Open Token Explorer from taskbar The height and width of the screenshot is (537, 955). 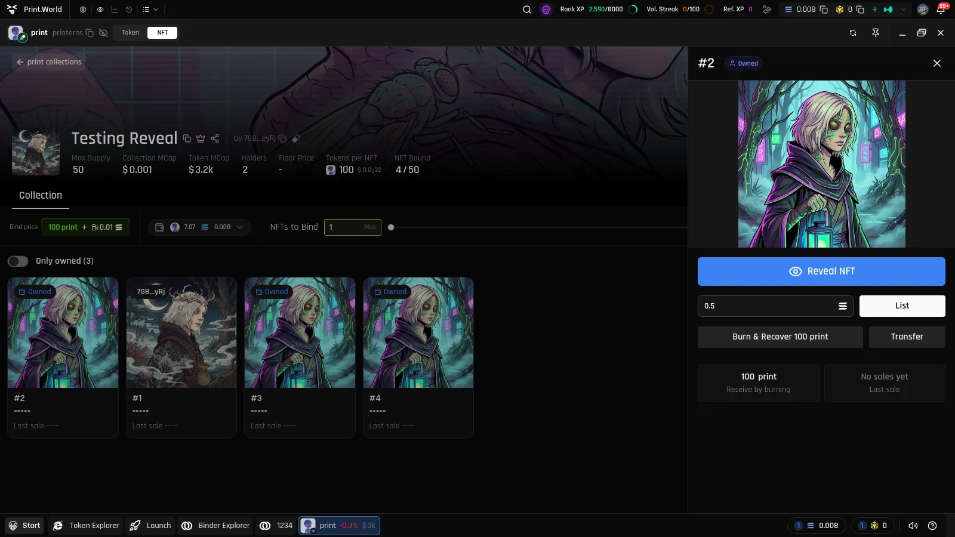(86, 526)
